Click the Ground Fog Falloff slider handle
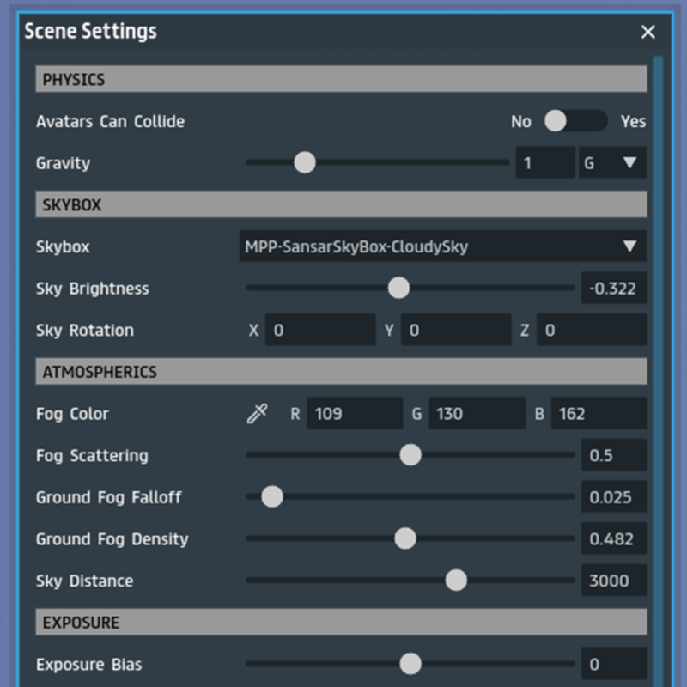687x687 pixels. coord(272,497)
